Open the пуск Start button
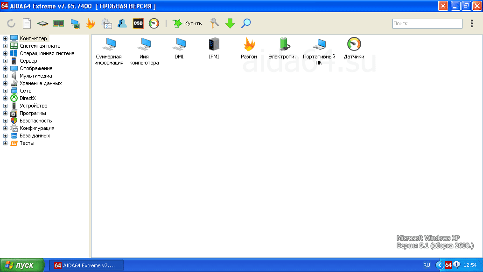483x272 pixels. [x=22, y=265]
